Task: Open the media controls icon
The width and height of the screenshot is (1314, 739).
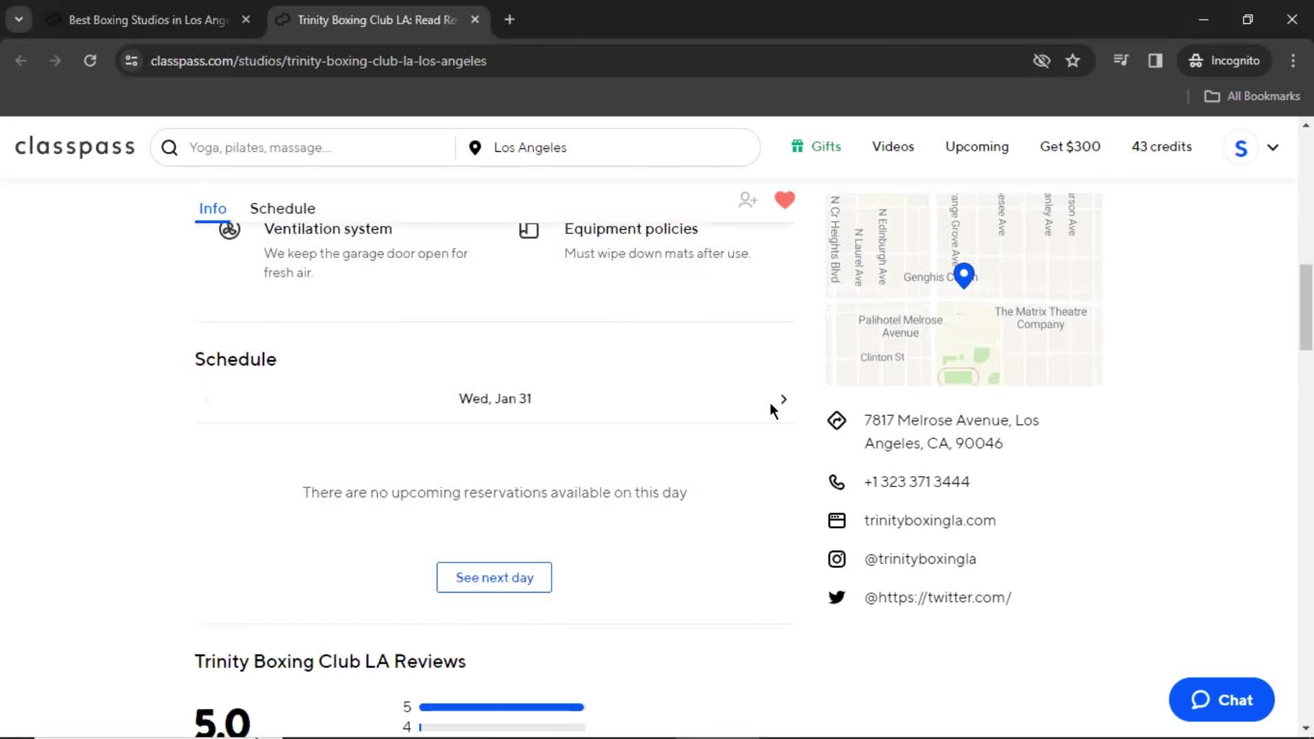Action: (1120, 60)
